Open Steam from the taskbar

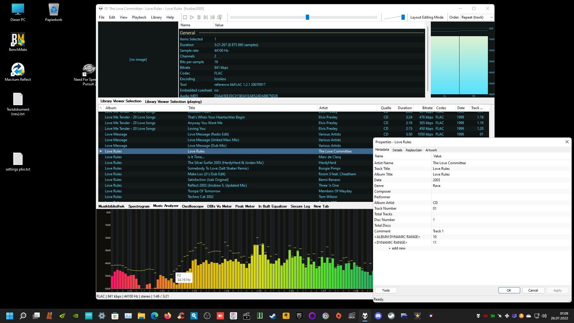tap(273, 316)
